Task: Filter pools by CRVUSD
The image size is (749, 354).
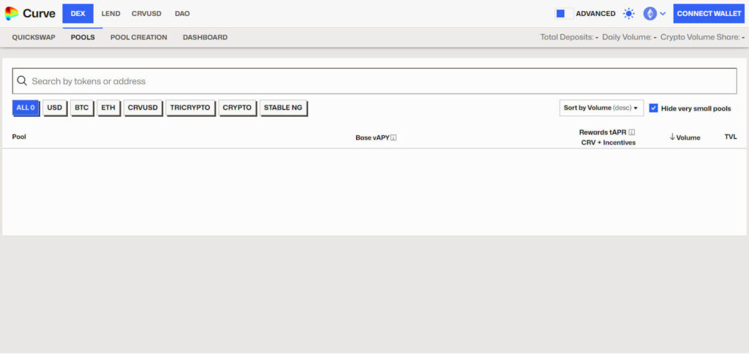Action: click(x=143, y=108)
